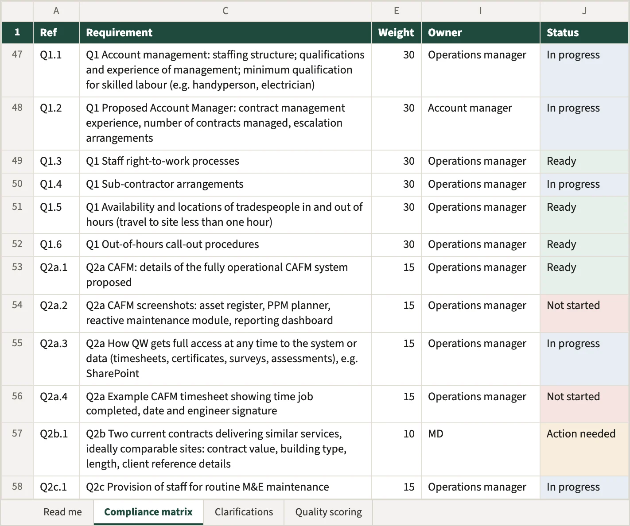Click the Owner header cell
This screenshot has width=630, height=526.
click(x=481, y=33)
